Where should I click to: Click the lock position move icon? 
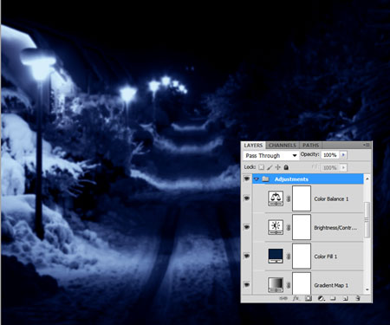[x=278, y=167]
